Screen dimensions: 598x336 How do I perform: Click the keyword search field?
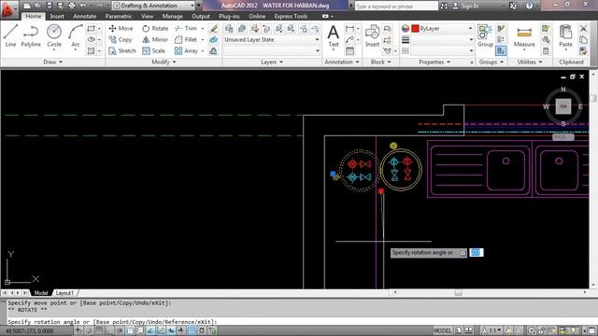[x=396, y=6]
